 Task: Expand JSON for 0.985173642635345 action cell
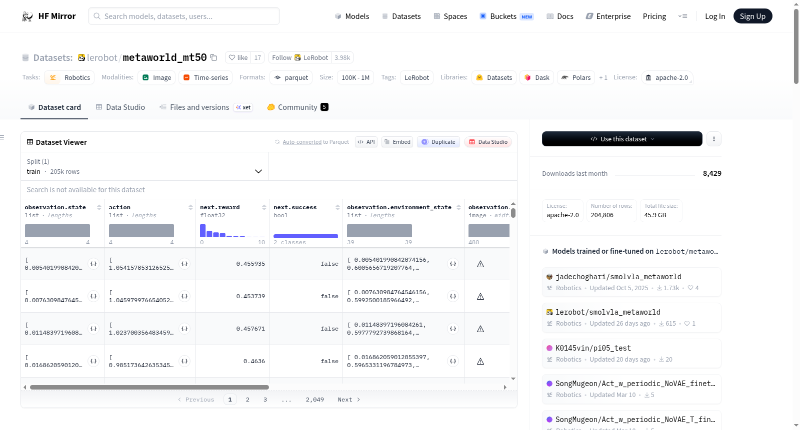(x=184, y=361)
